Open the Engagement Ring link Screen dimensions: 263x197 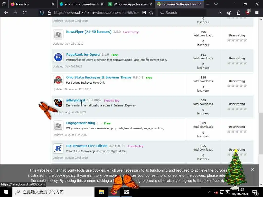(80, 123)
